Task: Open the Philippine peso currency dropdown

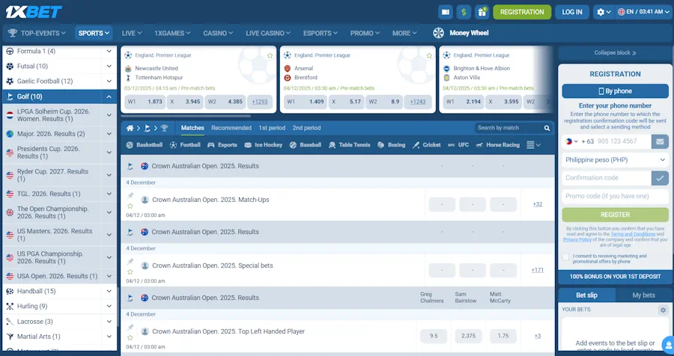Action: coord(615,160)
